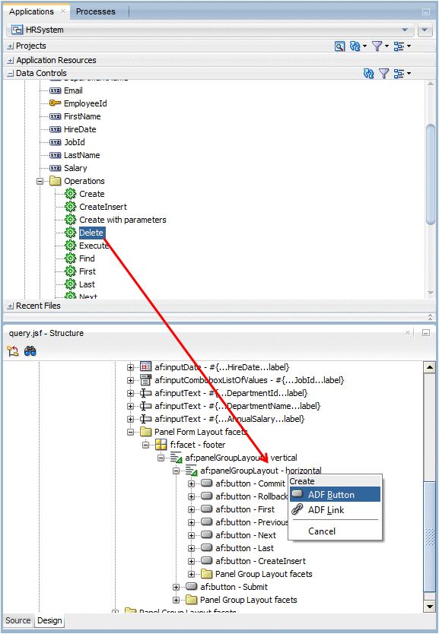Expand the Application Resources section

coord(11,60)
